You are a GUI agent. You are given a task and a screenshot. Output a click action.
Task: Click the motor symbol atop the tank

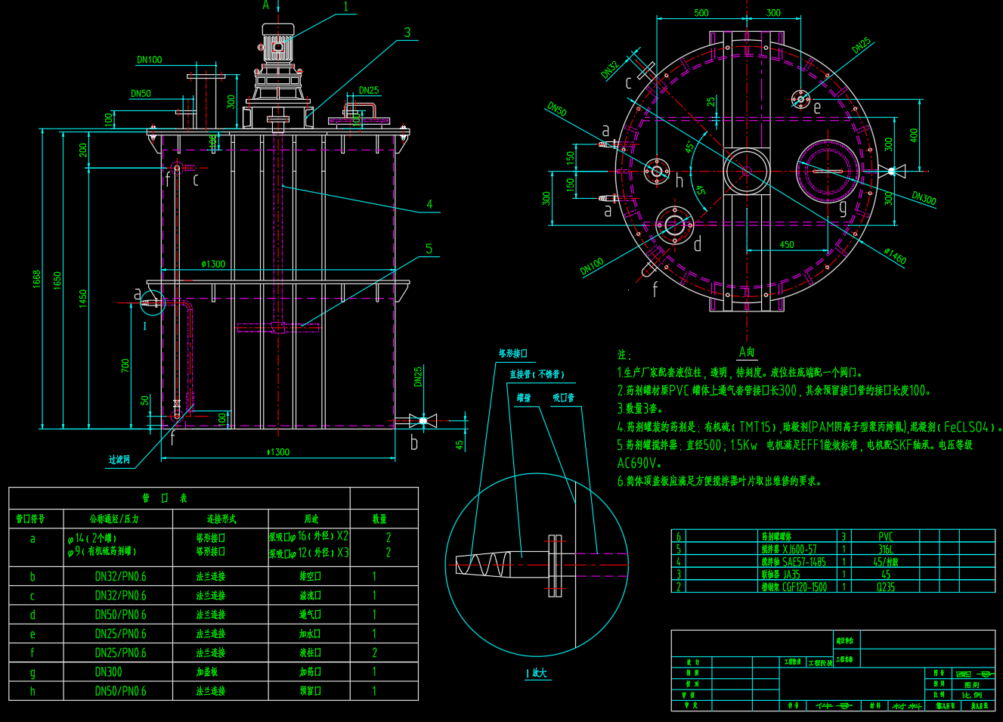pyautogui.click(x=277, y=44)
